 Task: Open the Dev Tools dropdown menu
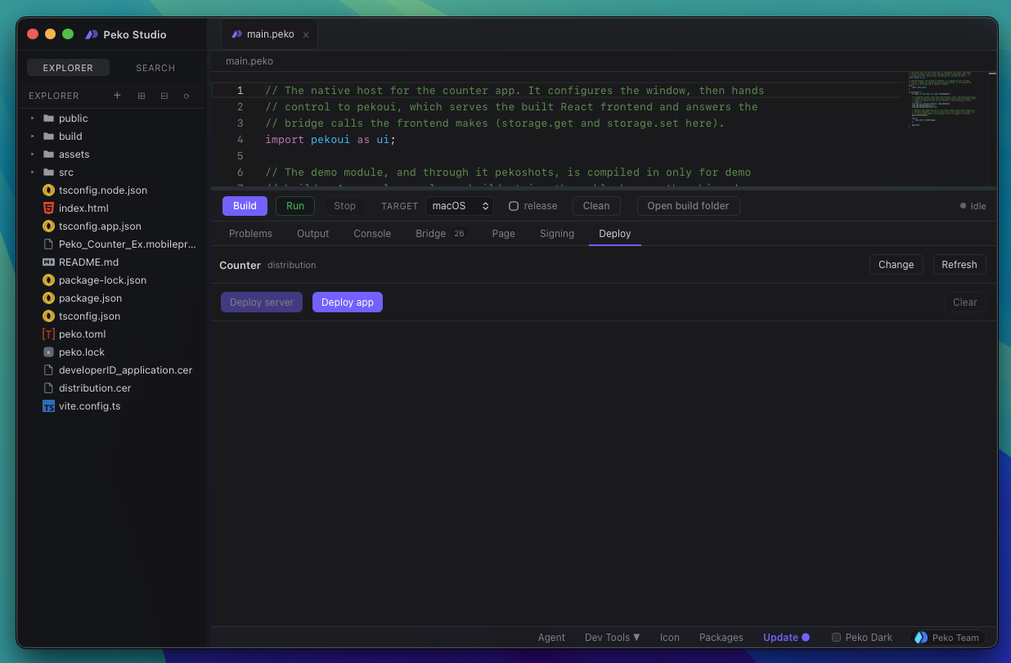tap(613, 638)
